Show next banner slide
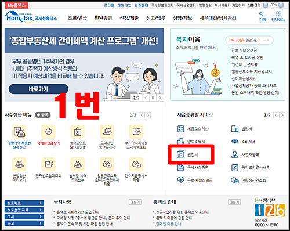290x231 pixels. [160, 98]
